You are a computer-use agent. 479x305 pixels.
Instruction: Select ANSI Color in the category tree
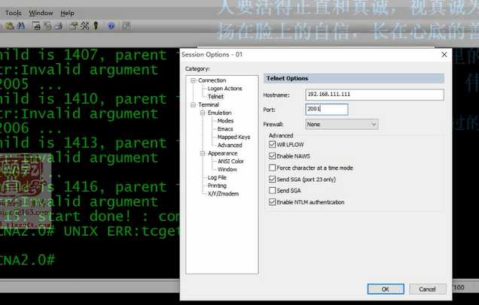pyautogui.click(x=230, y=162)
